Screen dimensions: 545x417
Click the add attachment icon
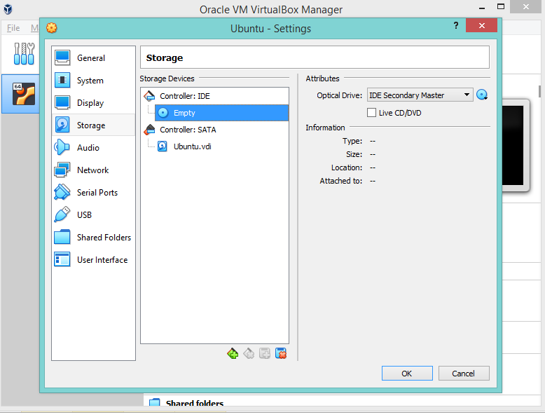(x=265, y=354)
